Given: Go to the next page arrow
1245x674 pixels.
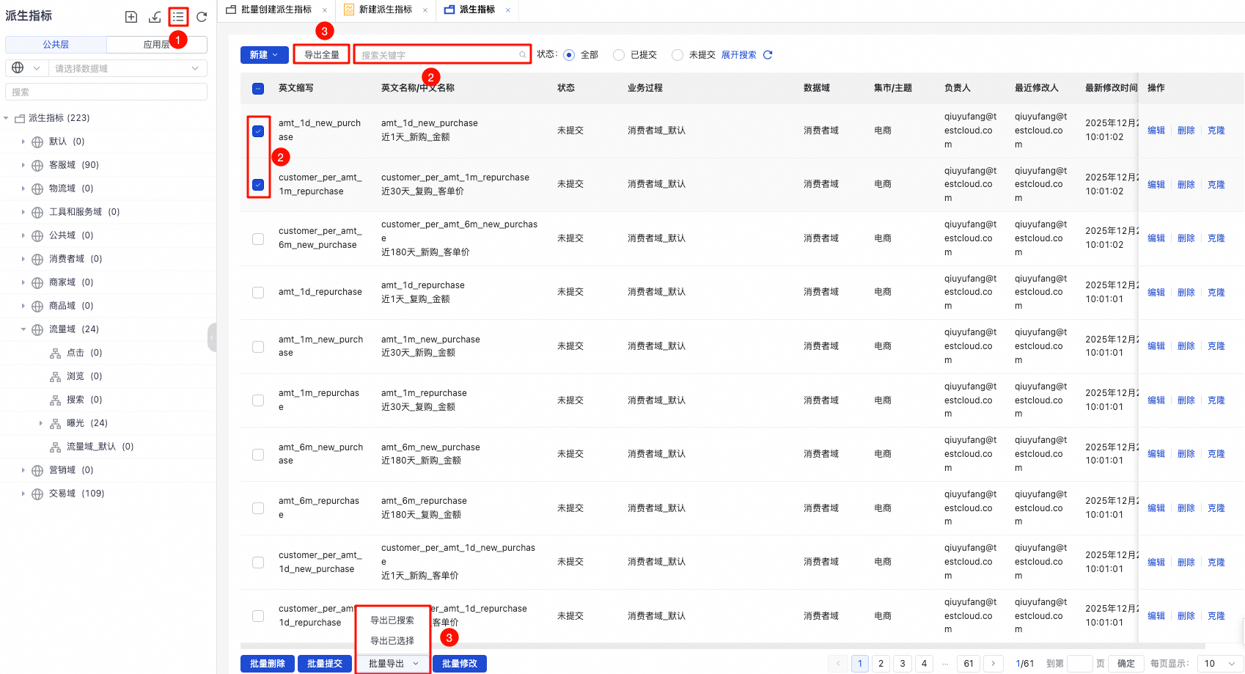Looking at the screenshot, I should (994, 664).
